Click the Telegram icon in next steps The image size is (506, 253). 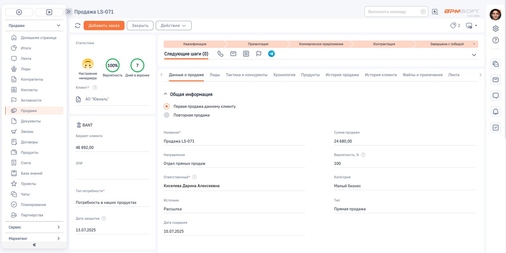point(271,54)
